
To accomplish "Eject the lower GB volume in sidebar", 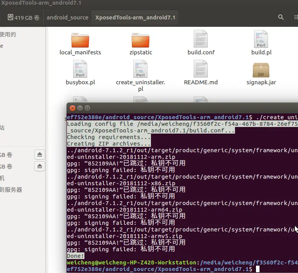I will pos(40,166).
